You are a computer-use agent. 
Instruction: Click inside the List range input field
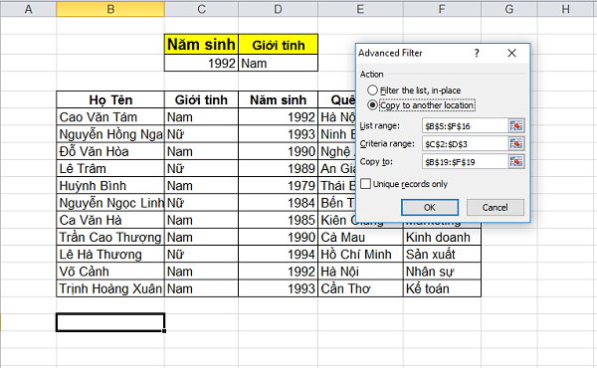[465, 126]
